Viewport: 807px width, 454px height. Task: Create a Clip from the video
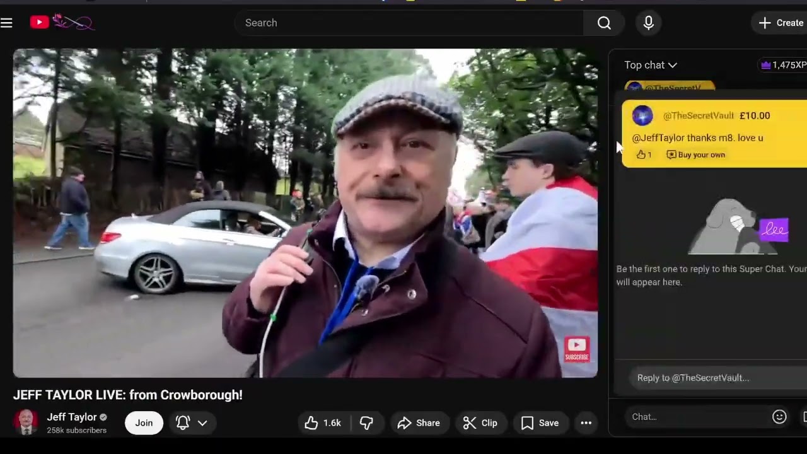[x=480, y=423]
